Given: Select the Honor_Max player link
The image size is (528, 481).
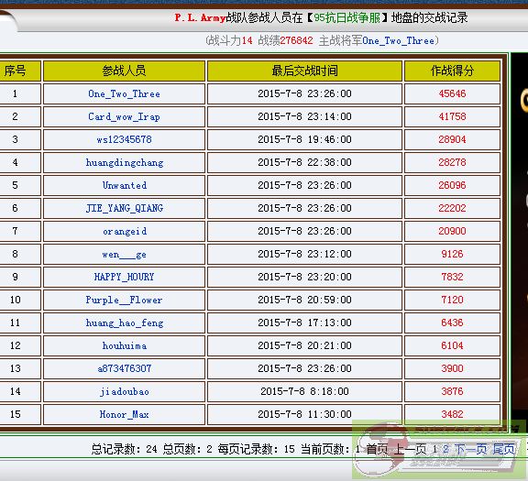Looking at the screenshot, I should 124,414.
